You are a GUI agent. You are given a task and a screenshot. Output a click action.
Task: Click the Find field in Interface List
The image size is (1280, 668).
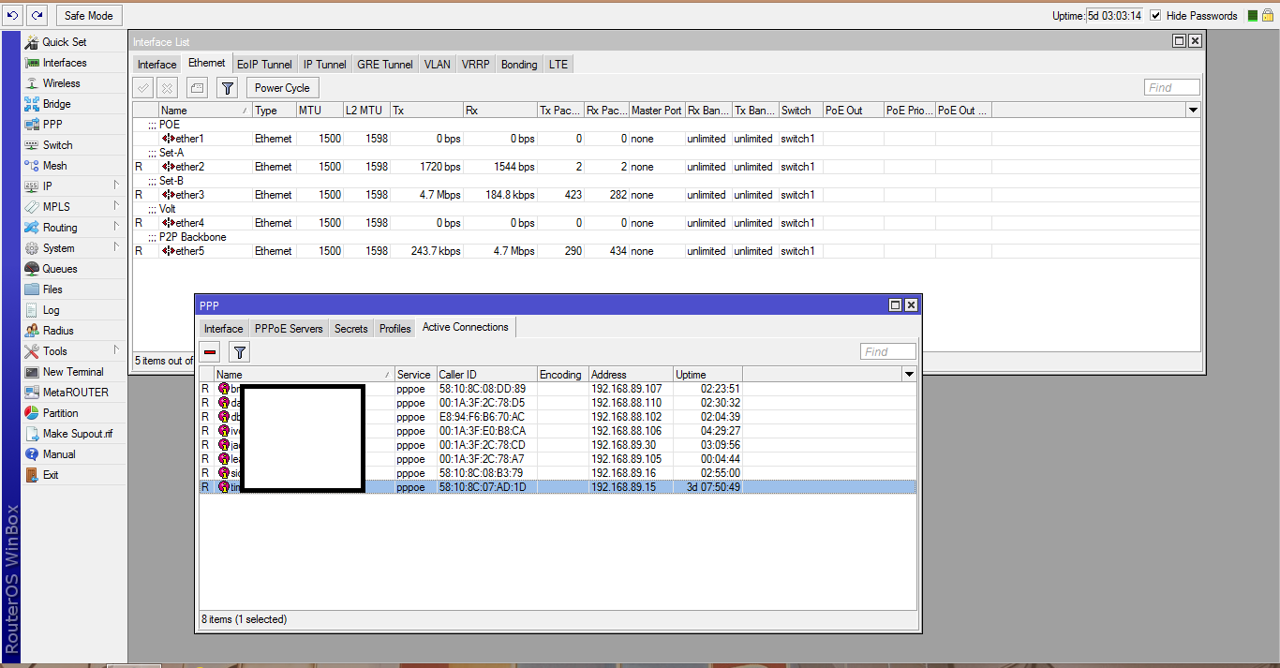point(1172,87)
